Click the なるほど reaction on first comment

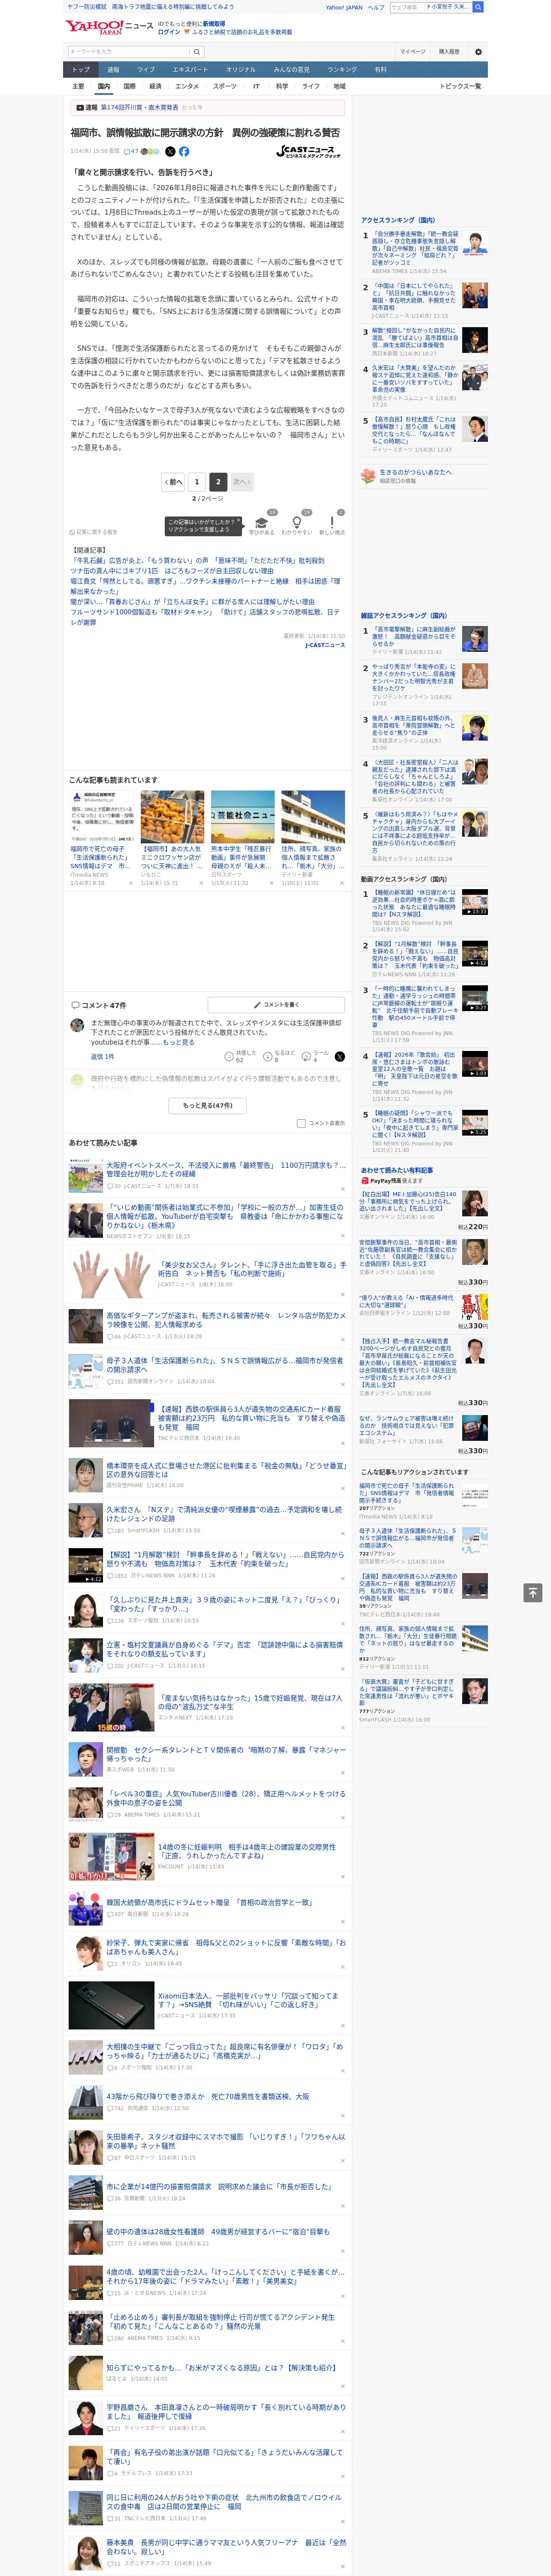[280, 1056]
